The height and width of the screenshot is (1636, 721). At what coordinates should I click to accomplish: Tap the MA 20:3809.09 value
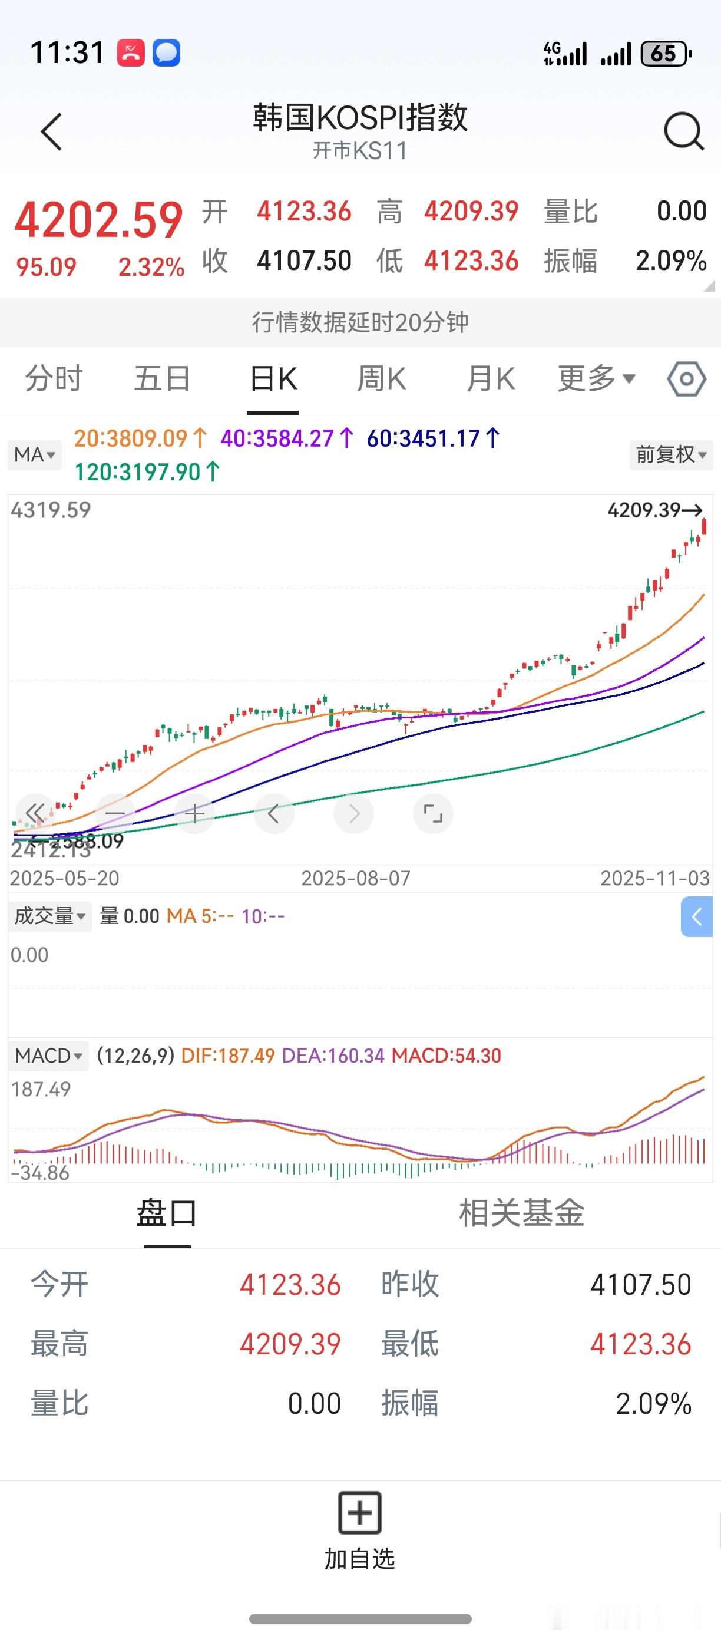[140, 438]
